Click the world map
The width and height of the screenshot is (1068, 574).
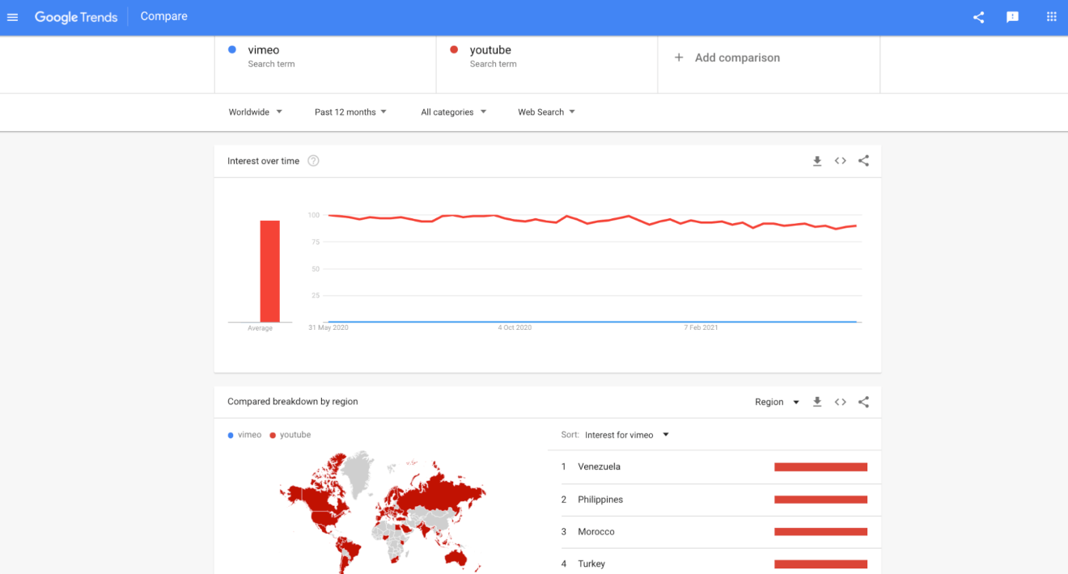pyautogui.click(x=384, y=511)
